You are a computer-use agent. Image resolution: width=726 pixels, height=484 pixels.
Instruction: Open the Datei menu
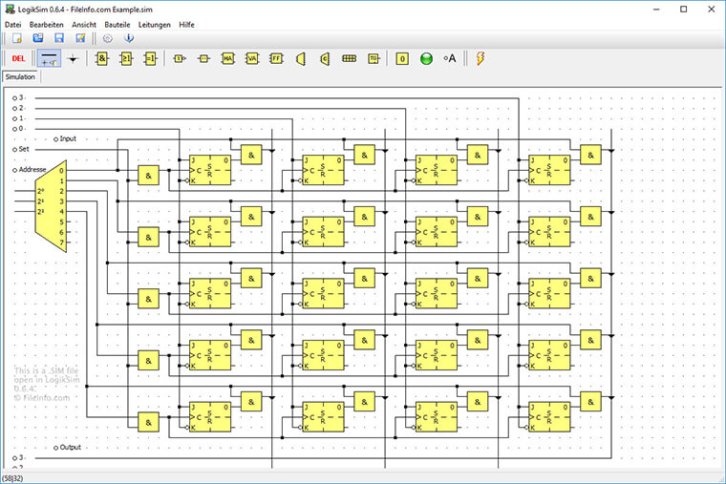[x=13, y=24]
